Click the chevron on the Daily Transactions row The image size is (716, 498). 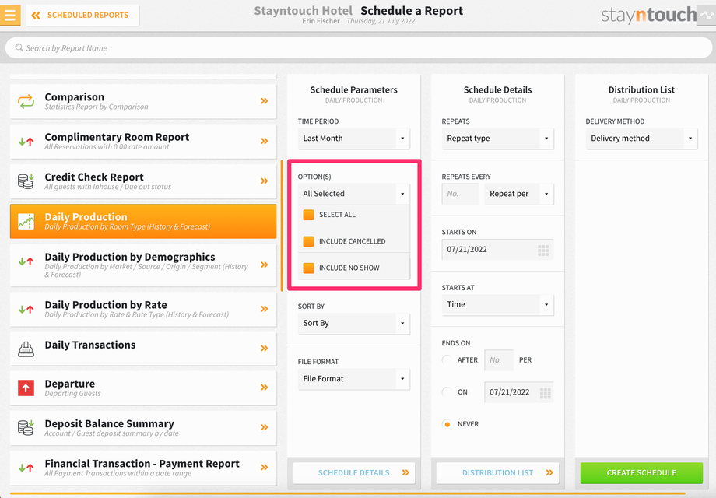[265, 349]
